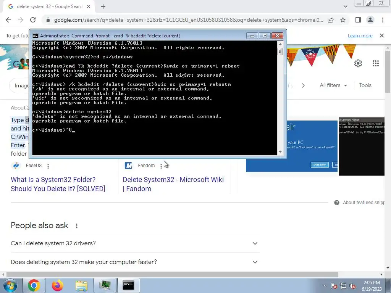Open a new Chrome tab
This screenshot has height=293, width=391.
(x=103, y=7)
